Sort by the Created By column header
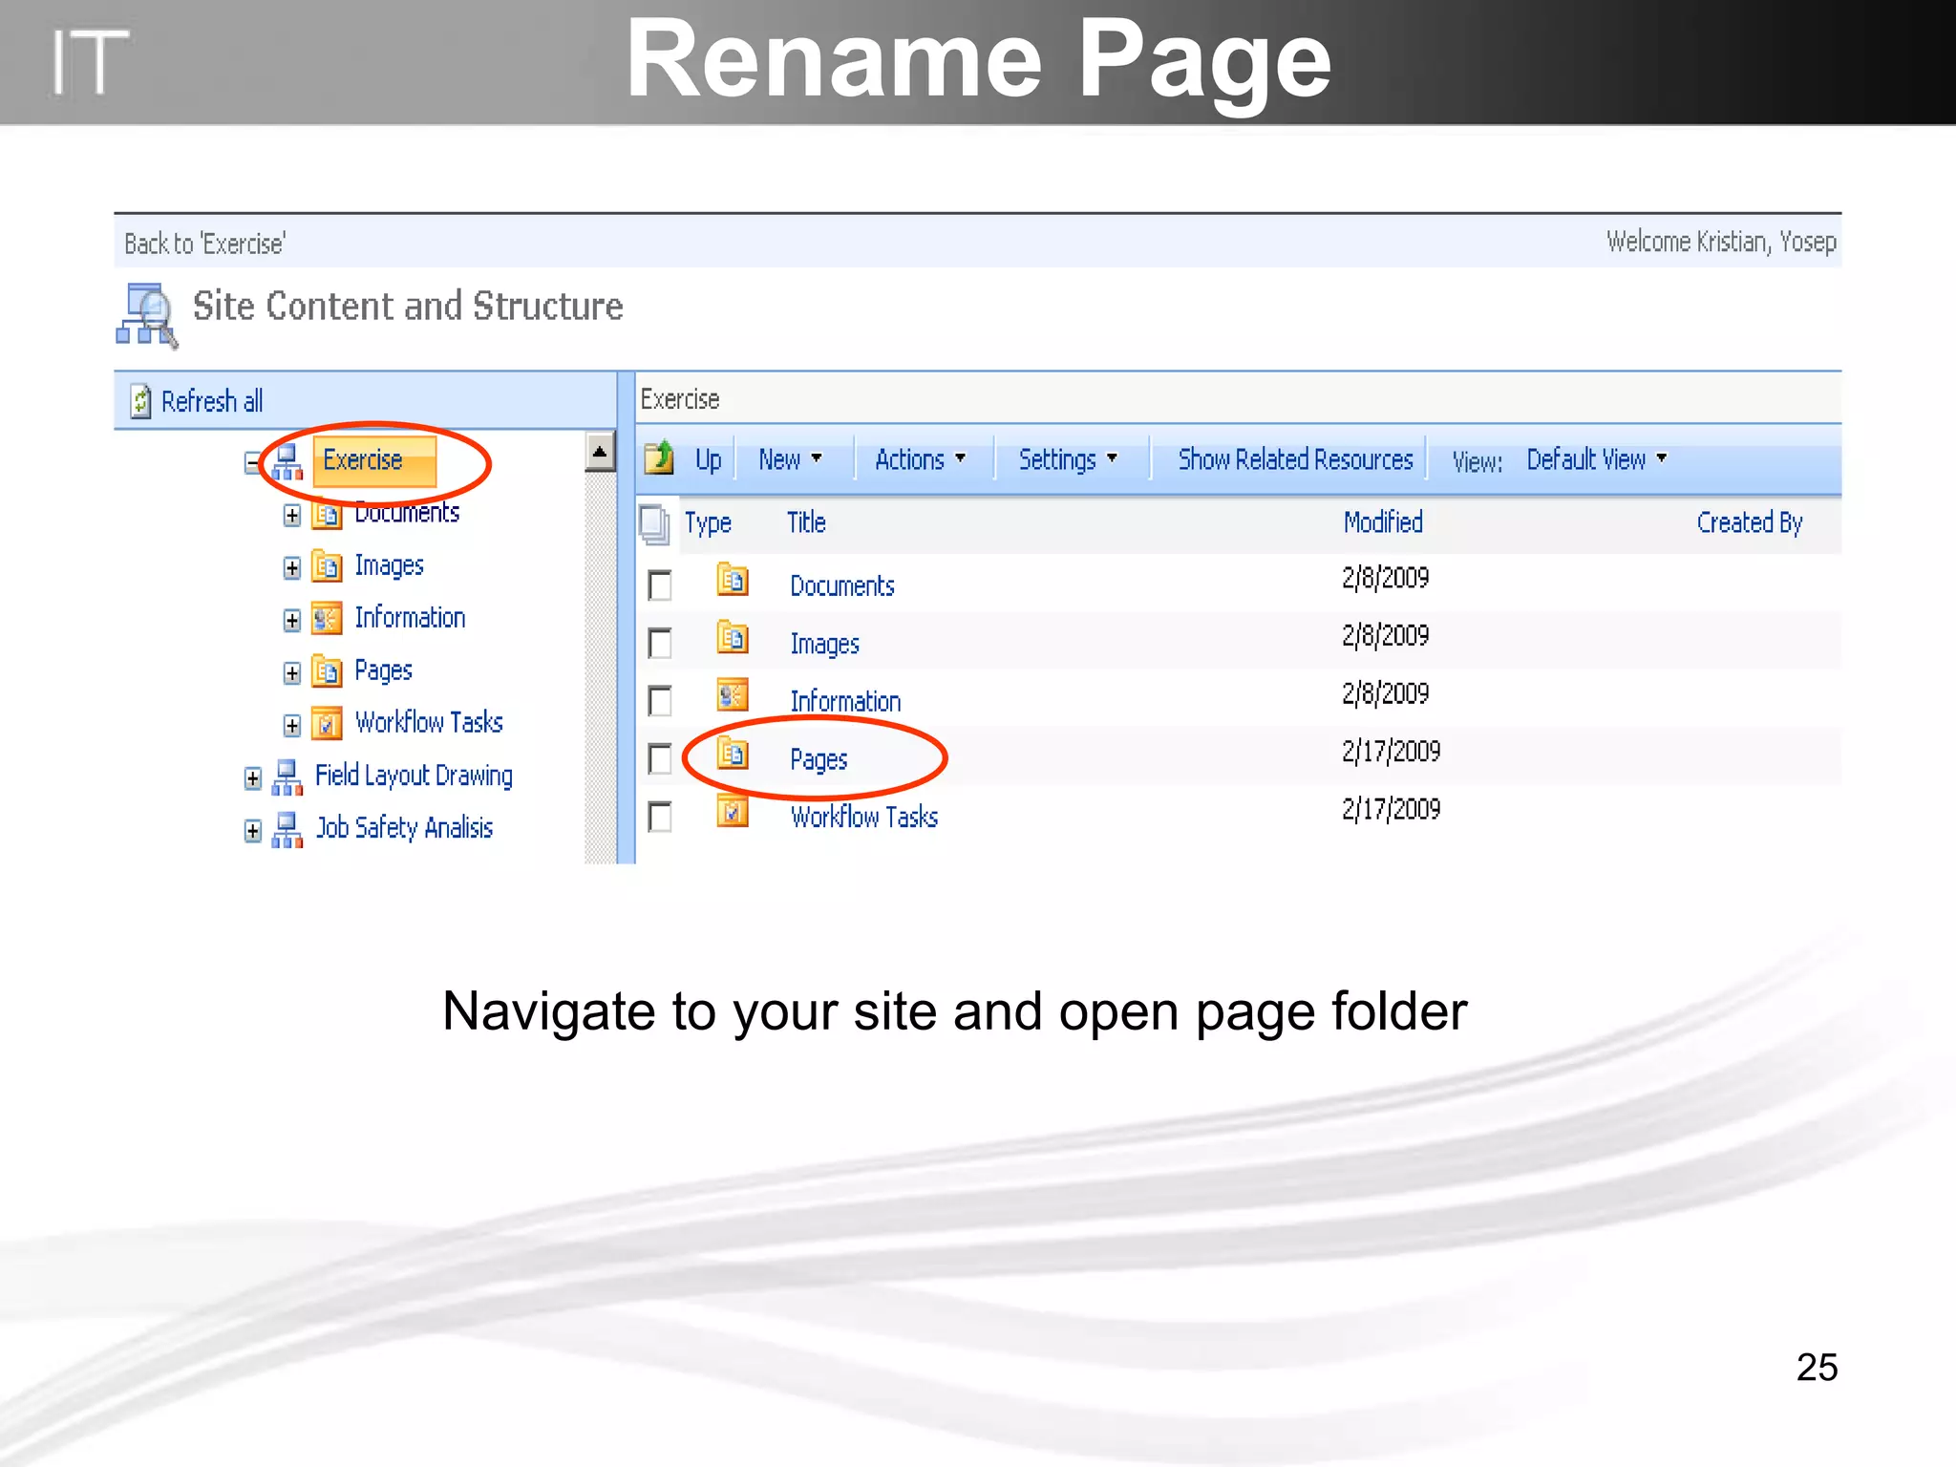 pos(1750,523)
